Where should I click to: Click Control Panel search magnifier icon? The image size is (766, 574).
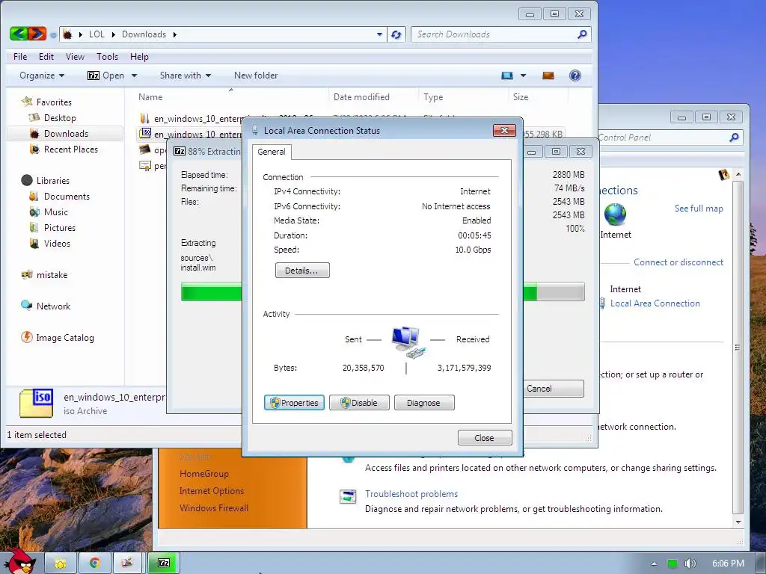click(x=734, y=138)
